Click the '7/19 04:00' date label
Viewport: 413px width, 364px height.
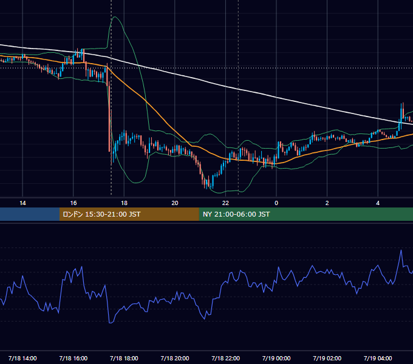[378, 358]
